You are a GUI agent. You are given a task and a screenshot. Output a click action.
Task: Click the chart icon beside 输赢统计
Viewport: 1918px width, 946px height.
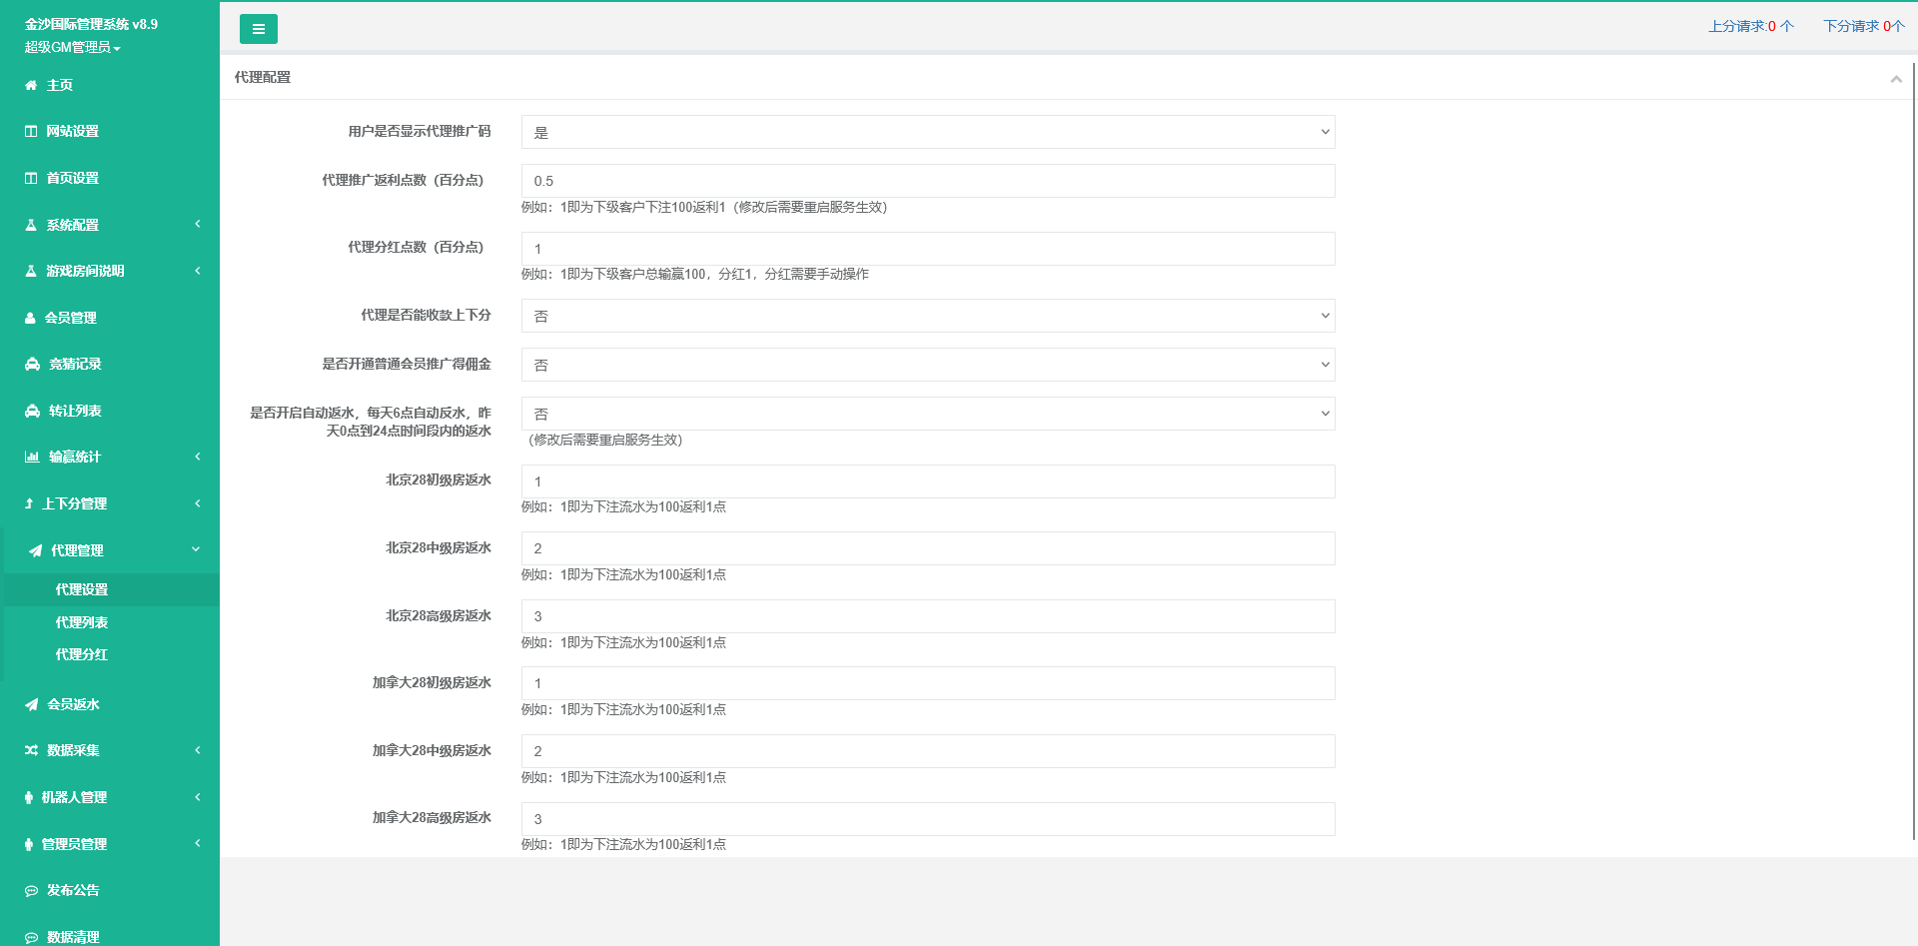(32, 458)
